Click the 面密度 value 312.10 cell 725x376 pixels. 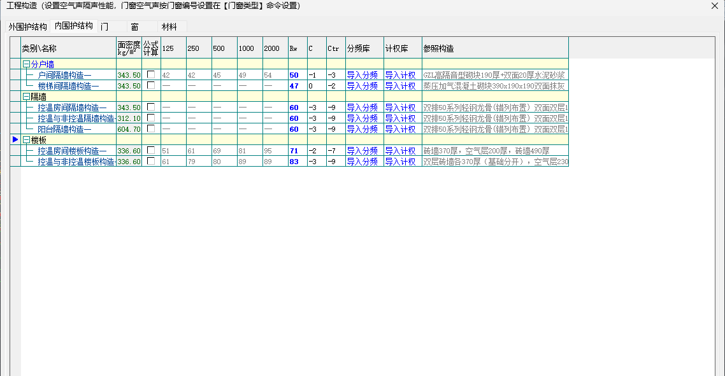pyautogui.click(x=129, y=118)
